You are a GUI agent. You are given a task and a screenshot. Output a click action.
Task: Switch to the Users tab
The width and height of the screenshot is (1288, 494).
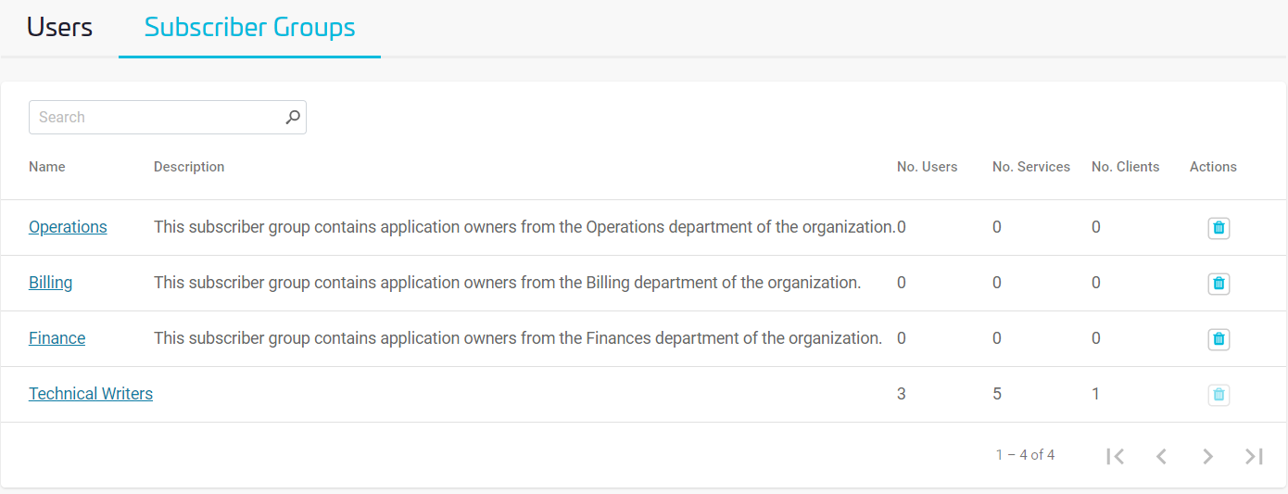[x=59, y=28]
